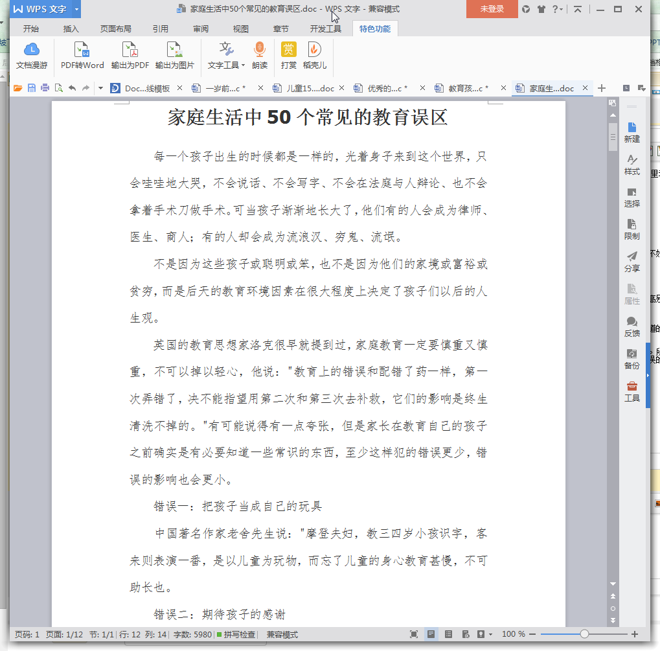Image resolution: width=660 pixels, height=651 pixels.
Task: Click 分享 in the right sidebar
Action: click(x=632, y=262)
